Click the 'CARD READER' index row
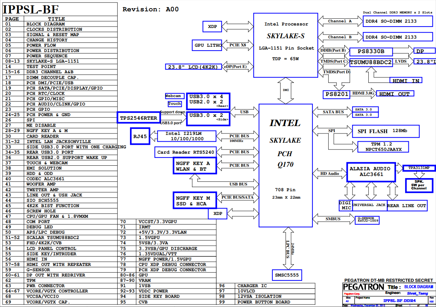Image resolution: width=436 pixels, height=307 pixels. coord(60,136)
